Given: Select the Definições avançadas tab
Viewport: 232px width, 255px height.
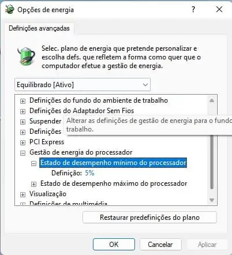Looking at the screenshot, I should pyautogui.click(x=39, y=28).
